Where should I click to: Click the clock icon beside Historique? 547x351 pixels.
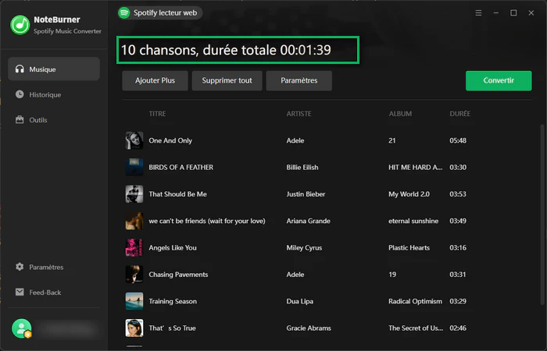click(x=20, y=94)
